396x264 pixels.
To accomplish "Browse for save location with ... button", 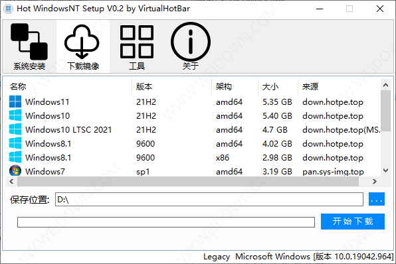I will click(377, 199).
